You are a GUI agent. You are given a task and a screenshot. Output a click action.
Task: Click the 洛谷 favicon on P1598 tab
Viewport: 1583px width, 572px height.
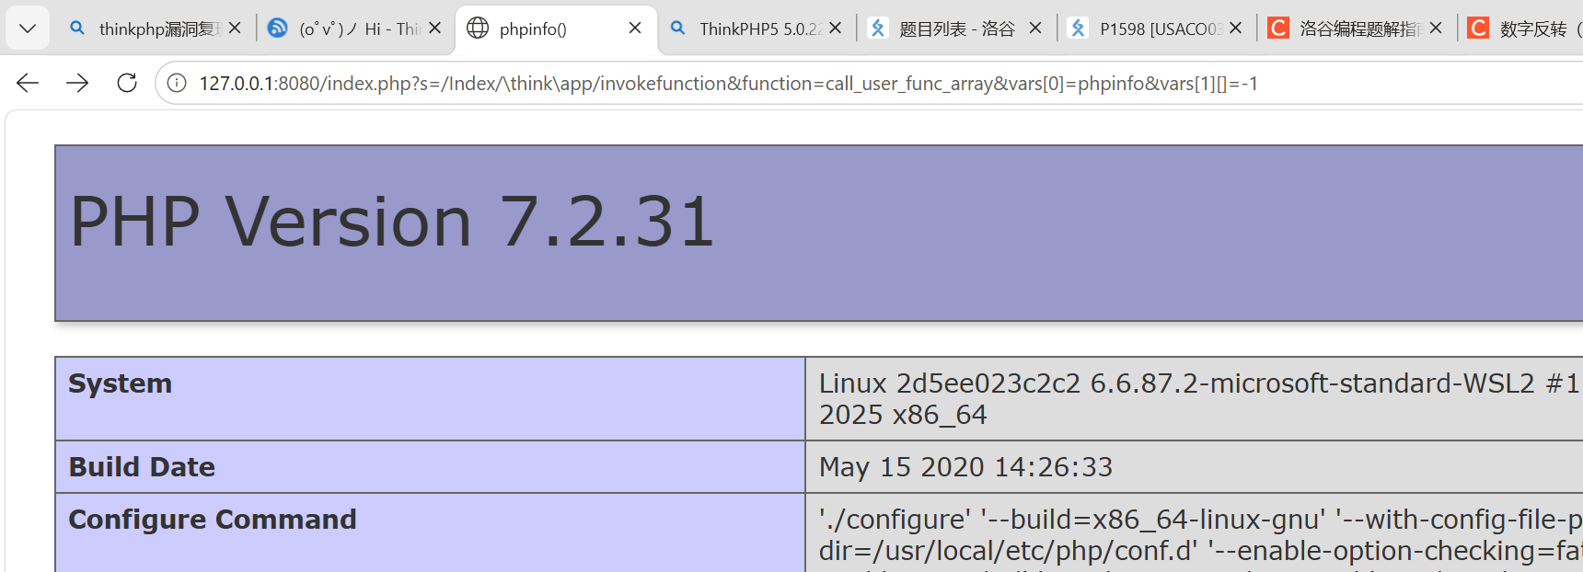click(x=1078, y=29)
